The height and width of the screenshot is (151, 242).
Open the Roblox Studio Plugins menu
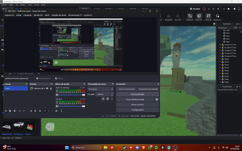coord(23,5)
